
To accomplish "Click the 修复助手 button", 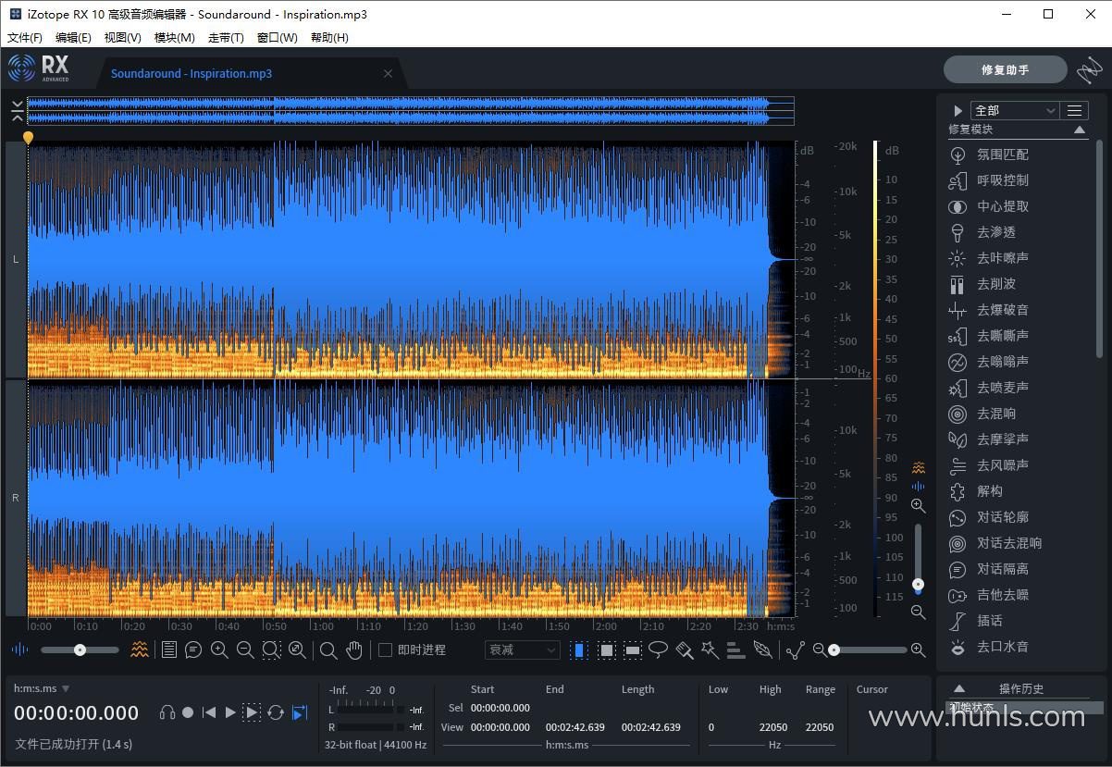I will 1006,69.
